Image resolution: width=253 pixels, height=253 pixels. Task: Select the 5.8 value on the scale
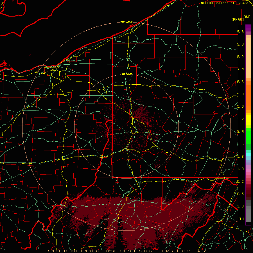coord(240,94)
